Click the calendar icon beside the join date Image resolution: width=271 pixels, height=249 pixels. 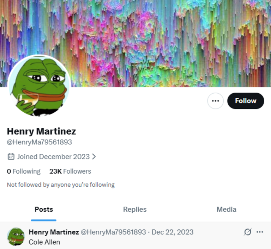coord(11,157)
